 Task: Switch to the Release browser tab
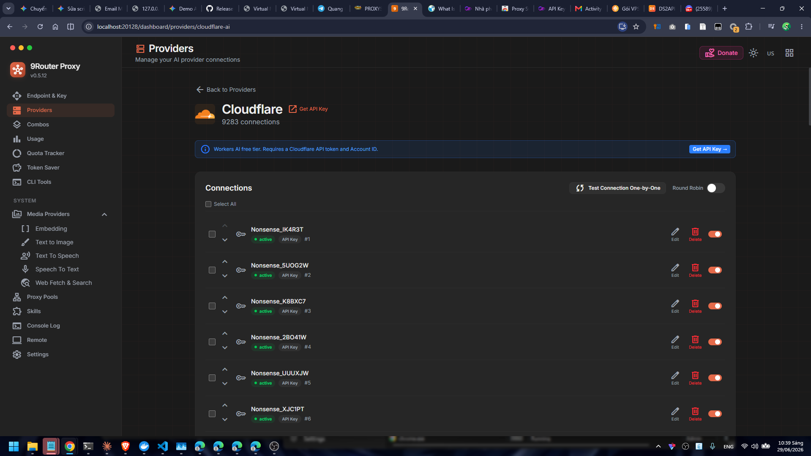220,8
